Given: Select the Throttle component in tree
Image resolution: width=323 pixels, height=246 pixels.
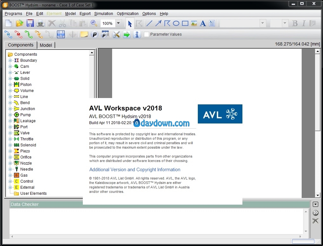Looking at the screenshot, I should click(27, 139).
